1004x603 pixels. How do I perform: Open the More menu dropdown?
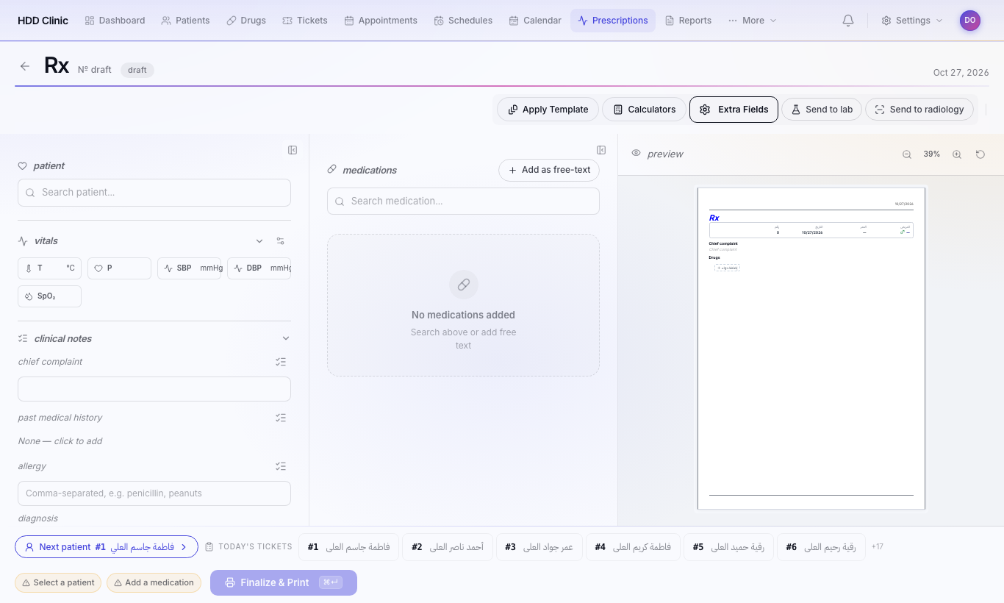[753, 21]
